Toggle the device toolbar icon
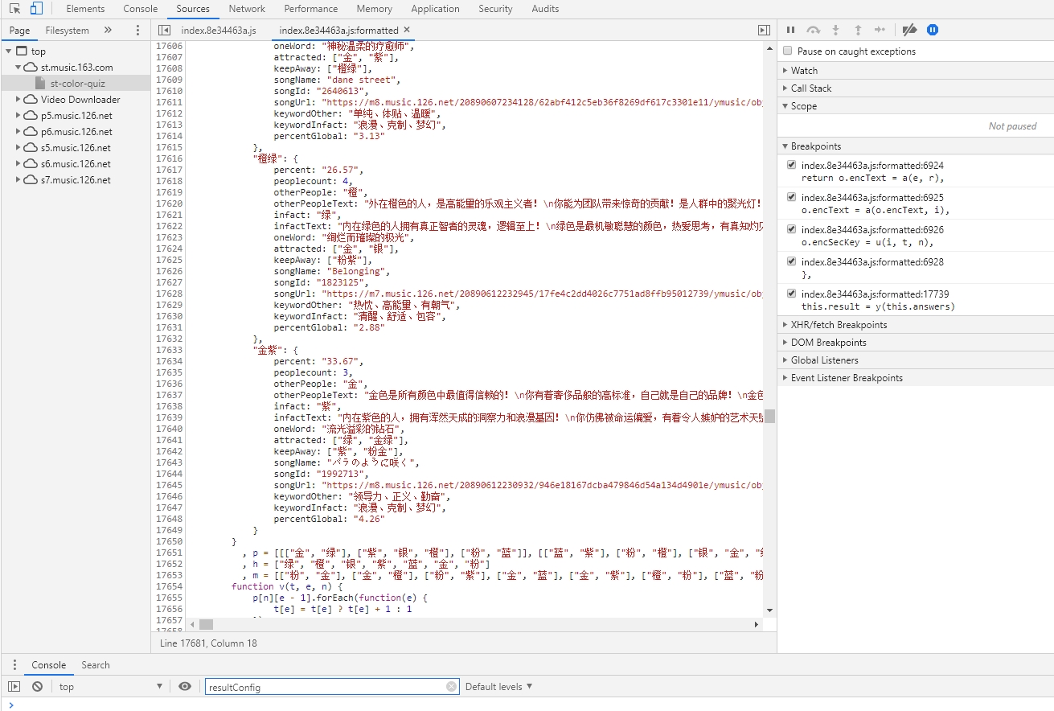Screen dimensions: 1054x711 point(36,9)
